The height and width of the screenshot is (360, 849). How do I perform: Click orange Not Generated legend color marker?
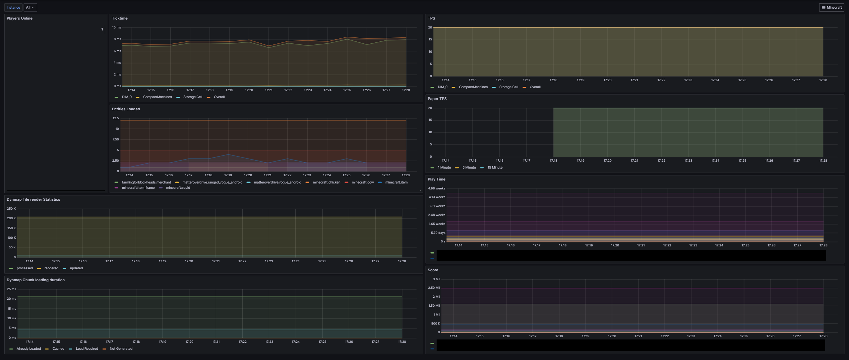coord(104,349)
